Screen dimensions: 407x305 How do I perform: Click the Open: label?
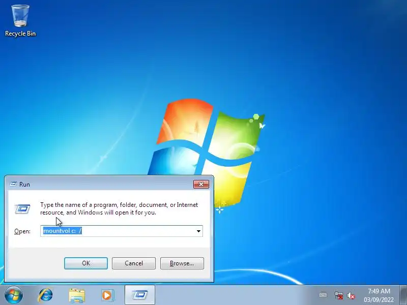22,231
